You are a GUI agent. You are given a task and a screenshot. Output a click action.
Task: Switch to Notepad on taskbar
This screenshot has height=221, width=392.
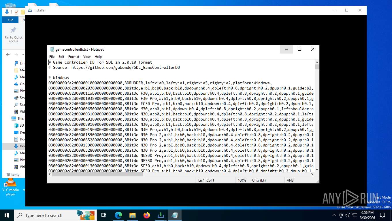coord(175,215)
